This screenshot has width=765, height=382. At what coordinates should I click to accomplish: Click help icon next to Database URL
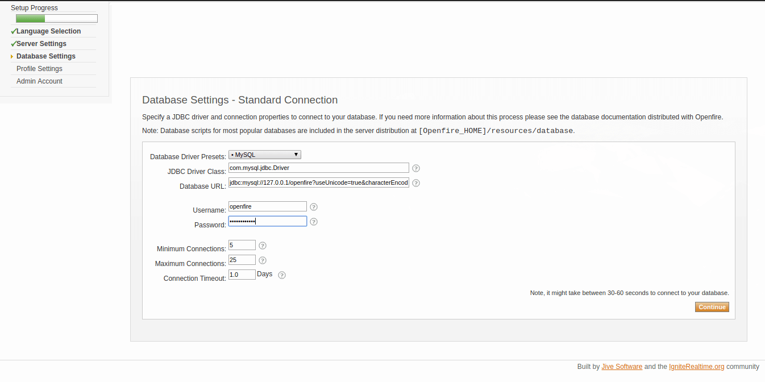[416, 183]
